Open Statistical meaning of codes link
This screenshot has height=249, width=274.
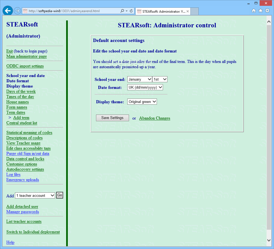click(29, 133)
